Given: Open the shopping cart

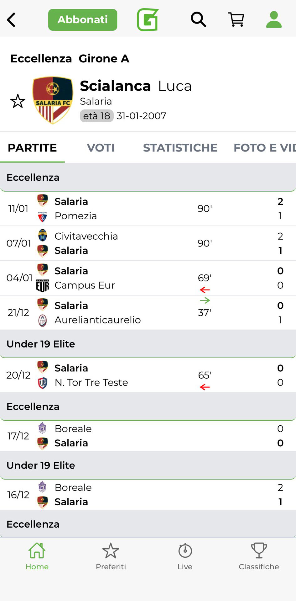Looking at the screenshot, I should [x=236, y=20].
